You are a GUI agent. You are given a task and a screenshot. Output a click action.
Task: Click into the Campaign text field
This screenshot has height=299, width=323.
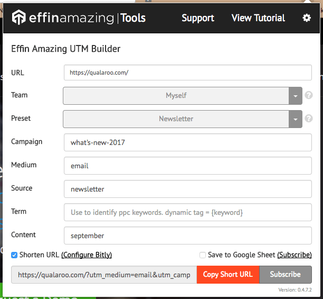pos(188,142)
